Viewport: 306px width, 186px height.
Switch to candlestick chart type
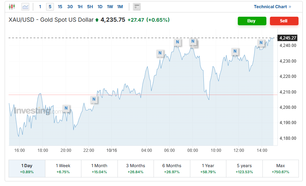tap(12, 7)
